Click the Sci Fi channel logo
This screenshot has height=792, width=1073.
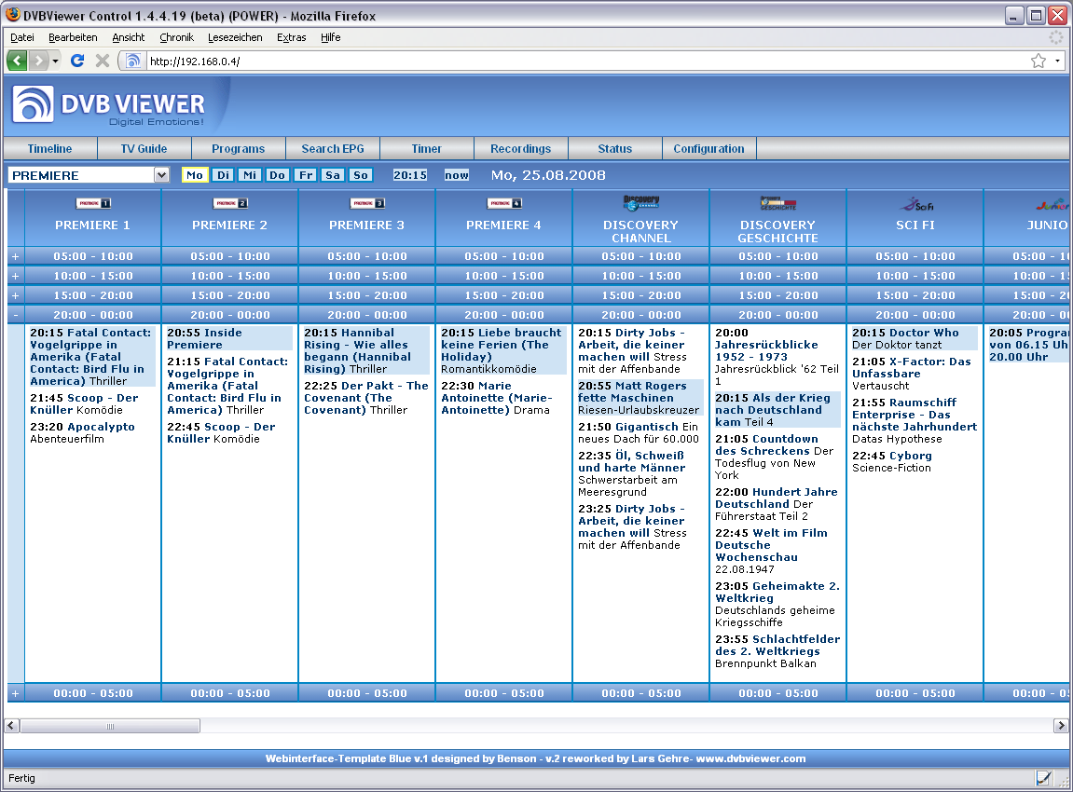tap(915, 203)
